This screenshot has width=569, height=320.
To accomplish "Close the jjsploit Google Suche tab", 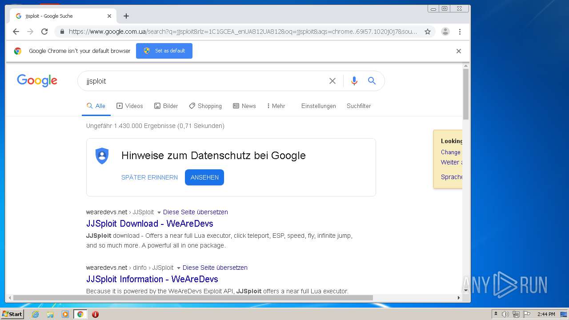I will click(109, 16).
